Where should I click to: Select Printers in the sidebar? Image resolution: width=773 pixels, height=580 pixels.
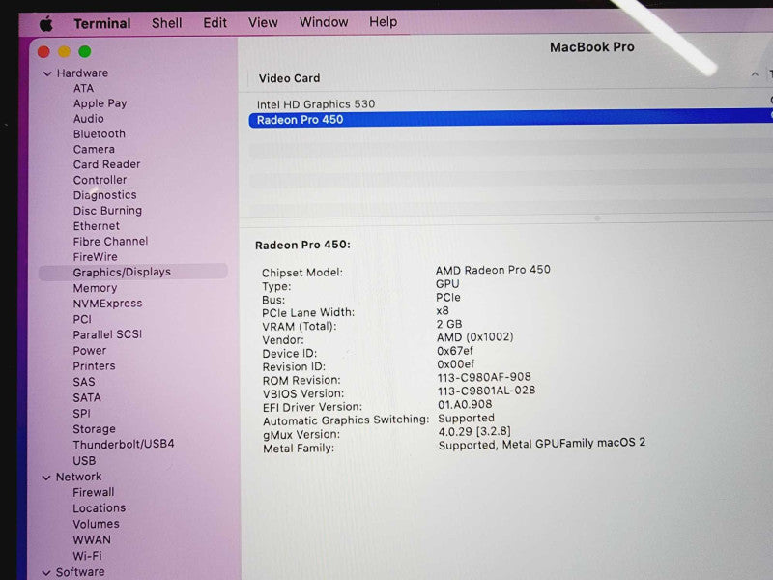coord(94,366)
